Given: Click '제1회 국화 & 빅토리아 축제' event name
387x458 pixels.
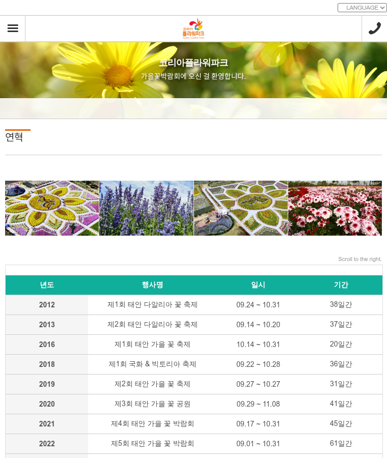Looking at the screenshot, I should pos(152,364).
